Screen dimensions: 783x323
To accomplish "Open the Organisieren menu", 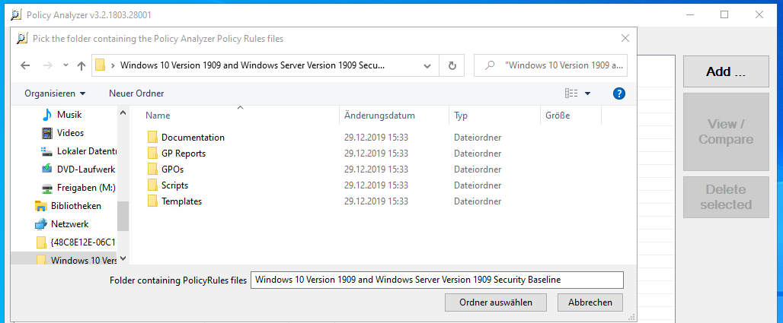I will click(x=55, y=93).
